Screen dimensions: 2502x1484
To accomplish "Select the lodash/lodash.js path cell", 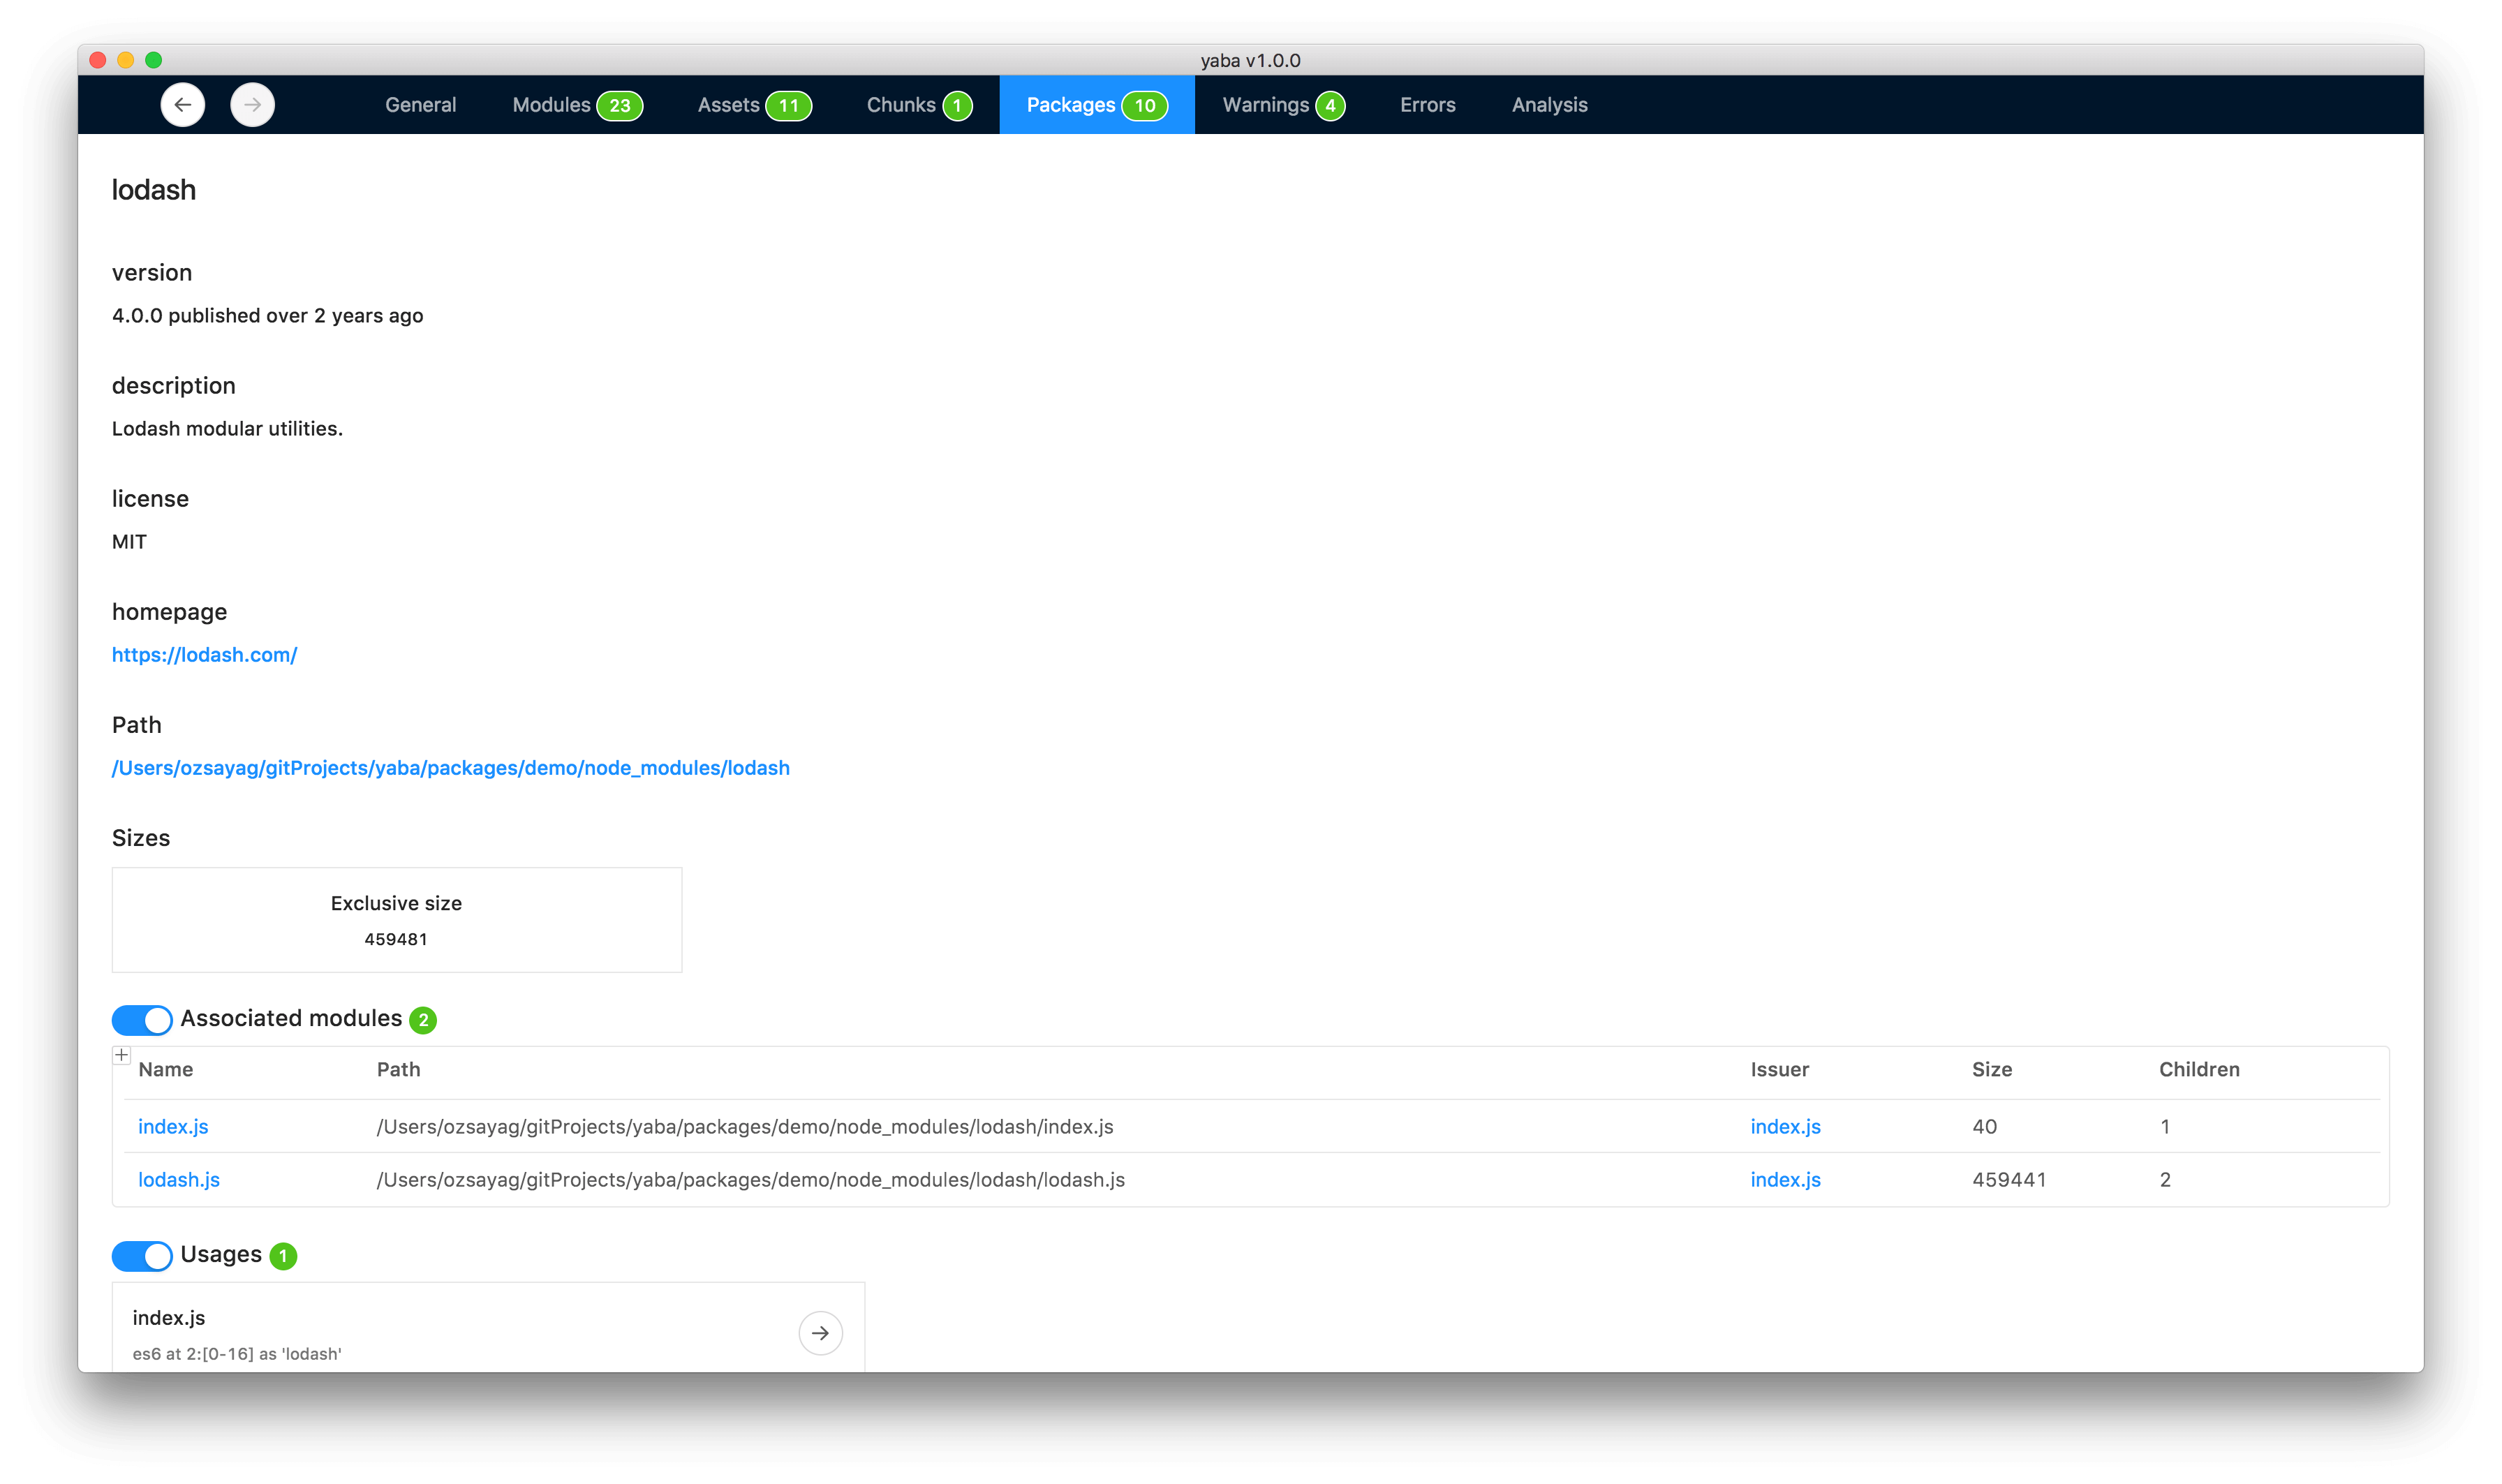I will pyautogui.click(x=751, y=1180).
